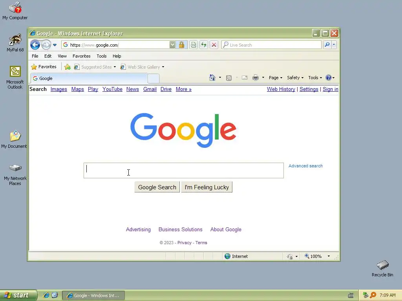Select the Google browser tab
402x301 pixels.
click(x=89, y=78)
